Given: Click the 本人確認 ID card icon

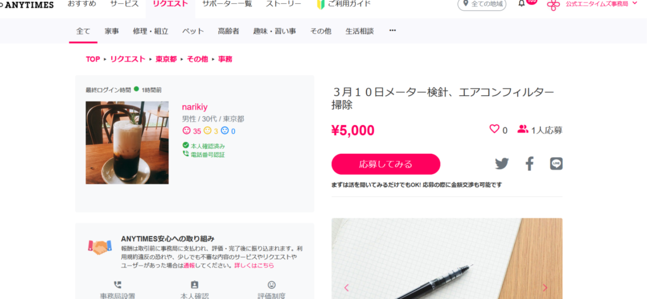Looking at the screenshot, I should pyautogui.click(x=195, y=284).
